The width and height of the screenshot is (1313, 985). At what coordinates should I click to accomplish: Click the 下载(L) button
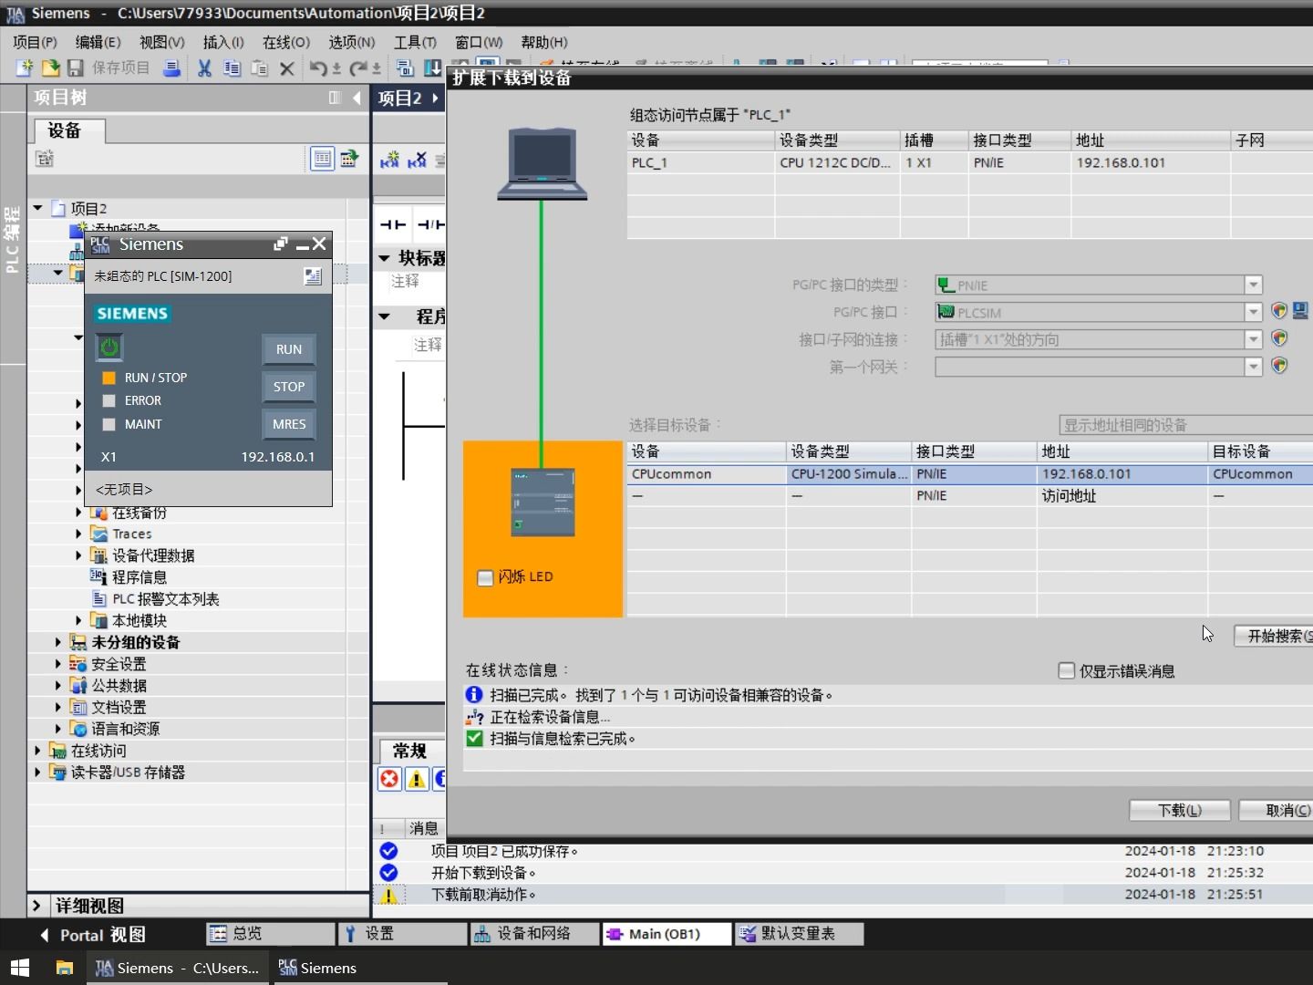pos(1180,810)
